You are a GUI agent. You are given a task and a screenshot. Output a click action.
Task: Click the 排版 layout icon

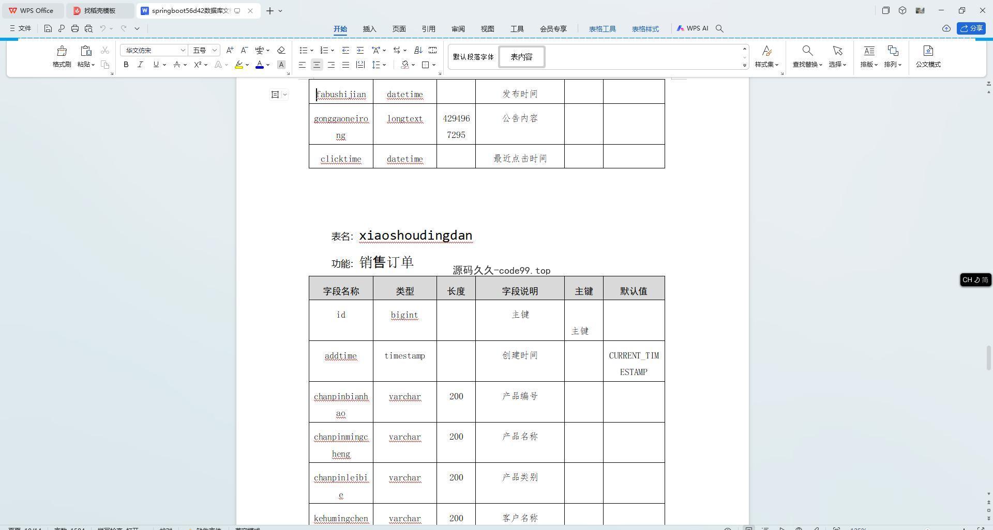[869, 51]
